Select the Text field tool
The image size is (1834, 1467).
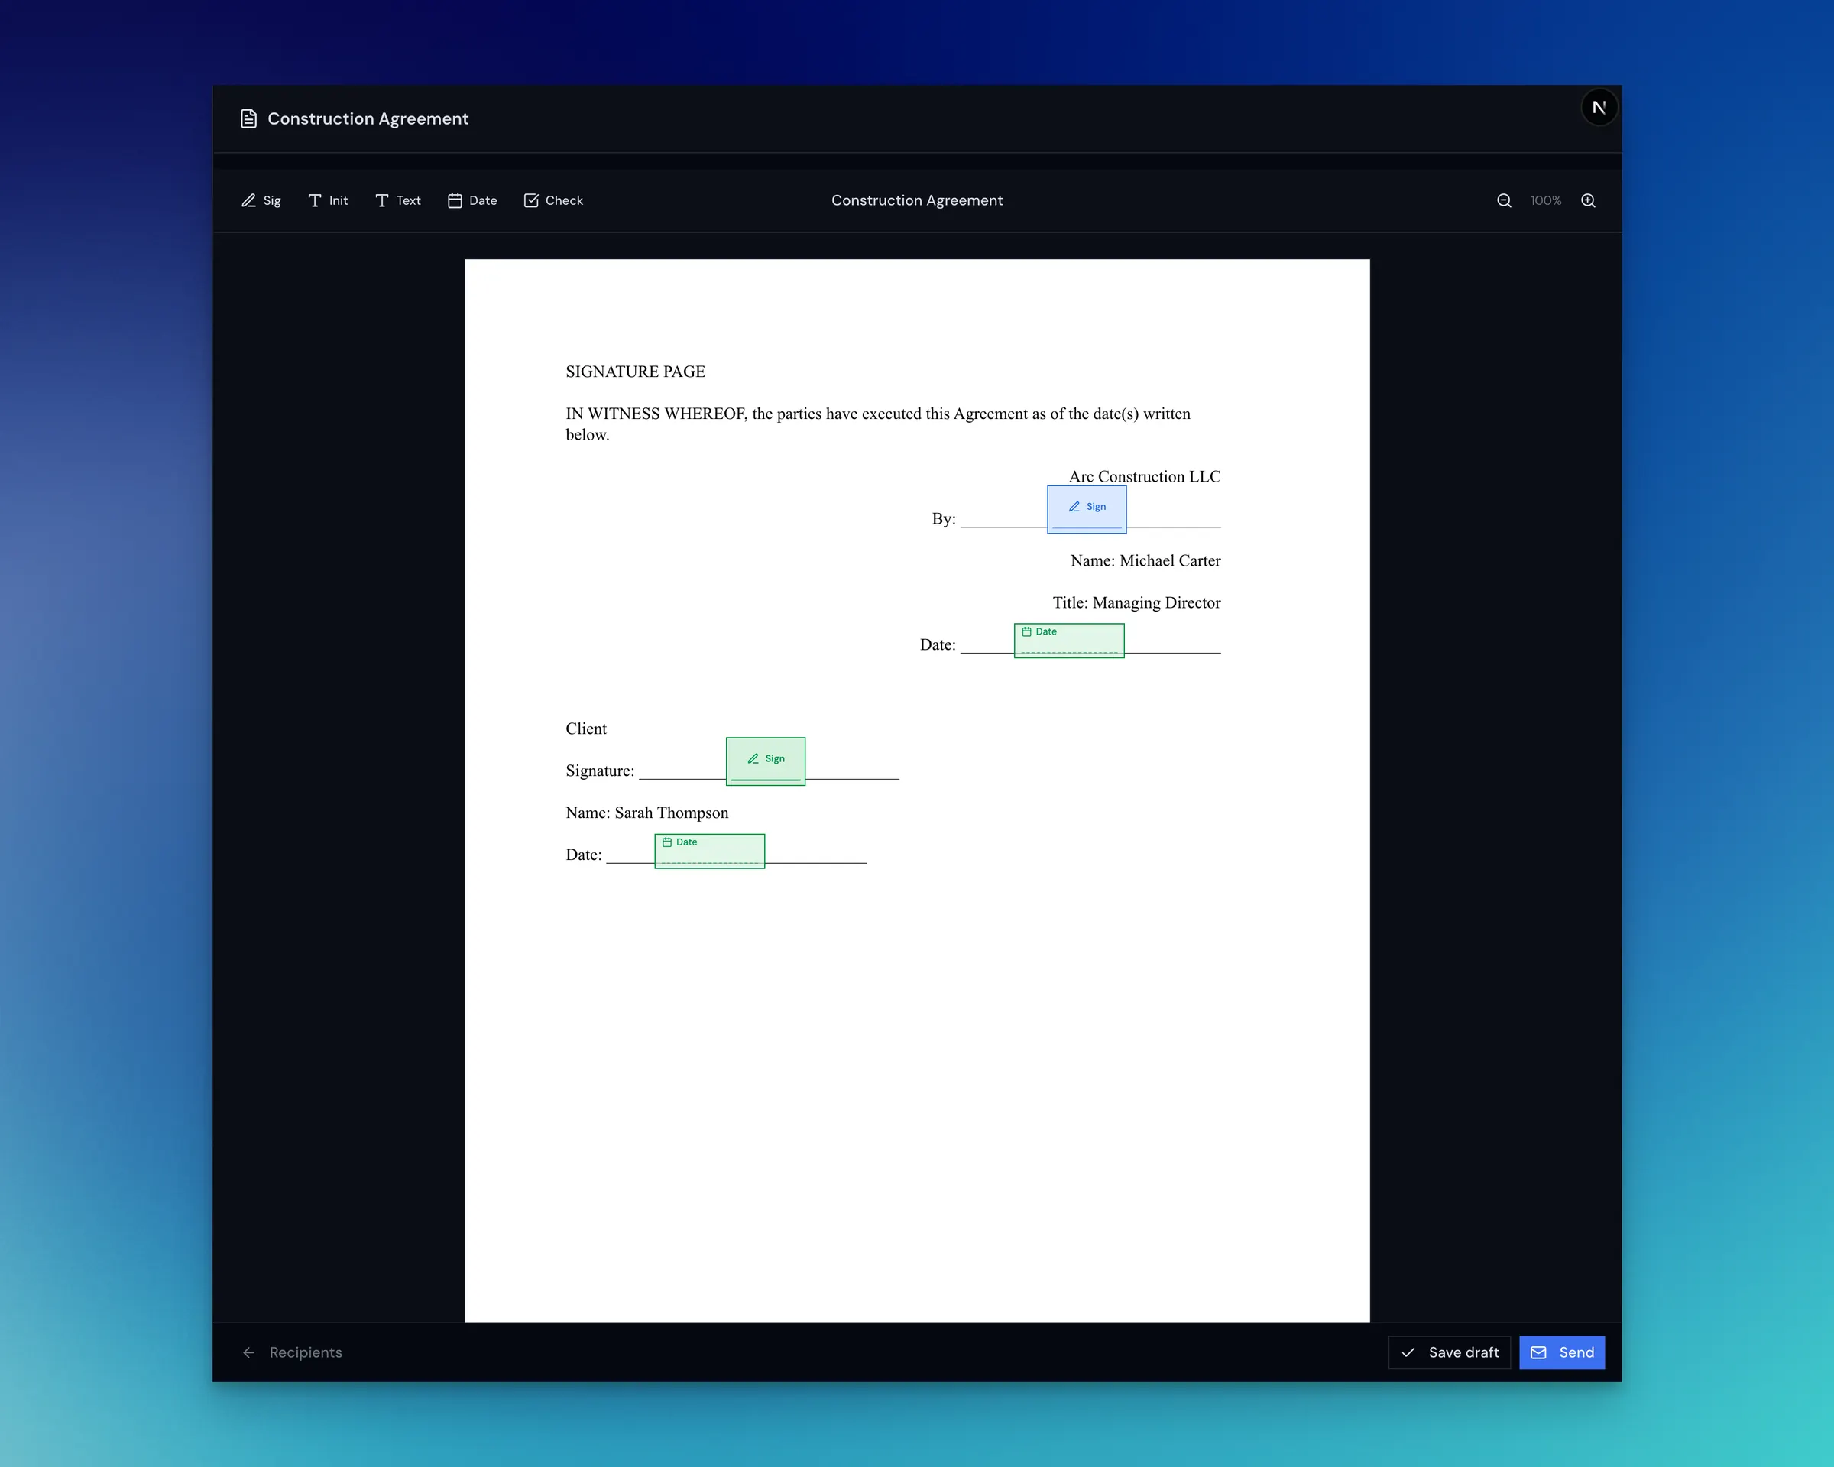(397, 201)
